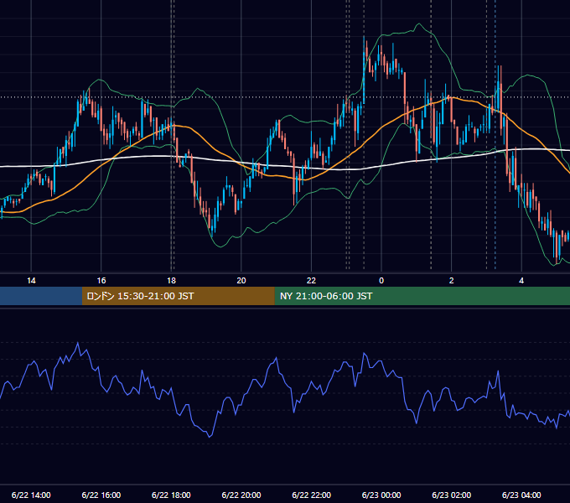This screenshot has width=570, height=503.
Task: Click the NY 21:00-06:00 JST session bar
Action: pyautogui.click(x=422, y=296)
